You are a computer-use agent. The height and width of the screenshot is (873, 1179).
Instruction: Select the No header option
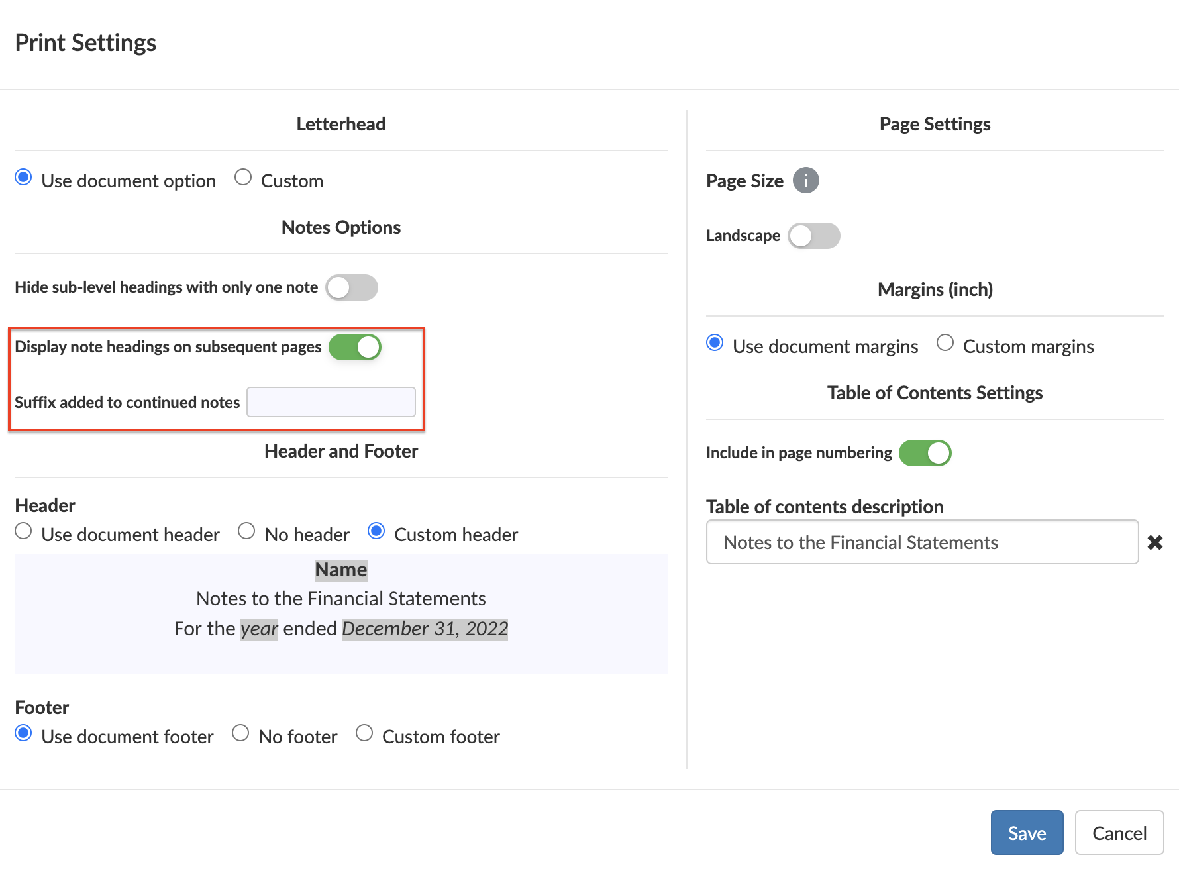pos(246,531)
